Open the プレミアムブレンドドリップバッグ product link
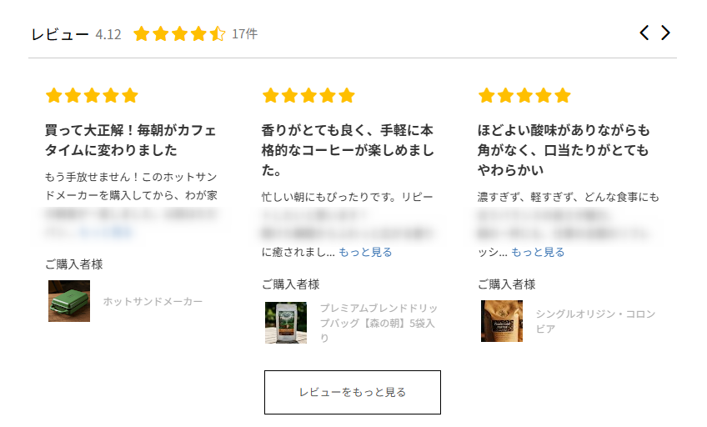The height and width of the screenshot is (427, 707). tap(378, 323)
